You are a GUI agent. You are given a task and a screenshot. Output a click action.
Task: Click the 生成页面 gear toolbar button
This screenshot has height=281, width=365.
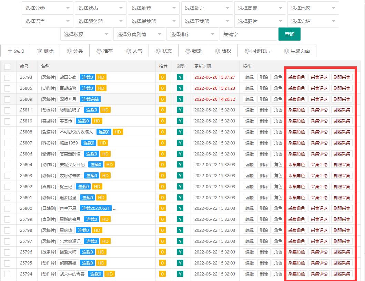point(297,51)
